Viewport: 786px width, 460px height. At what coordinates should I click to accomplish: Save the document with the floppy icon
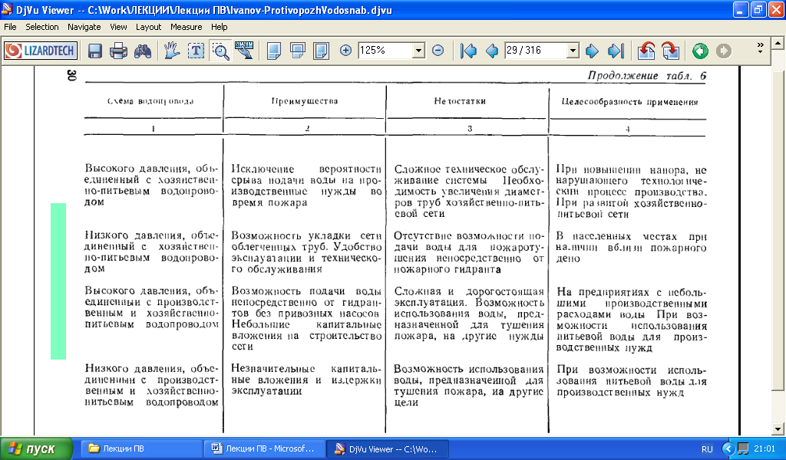[94, 51]
